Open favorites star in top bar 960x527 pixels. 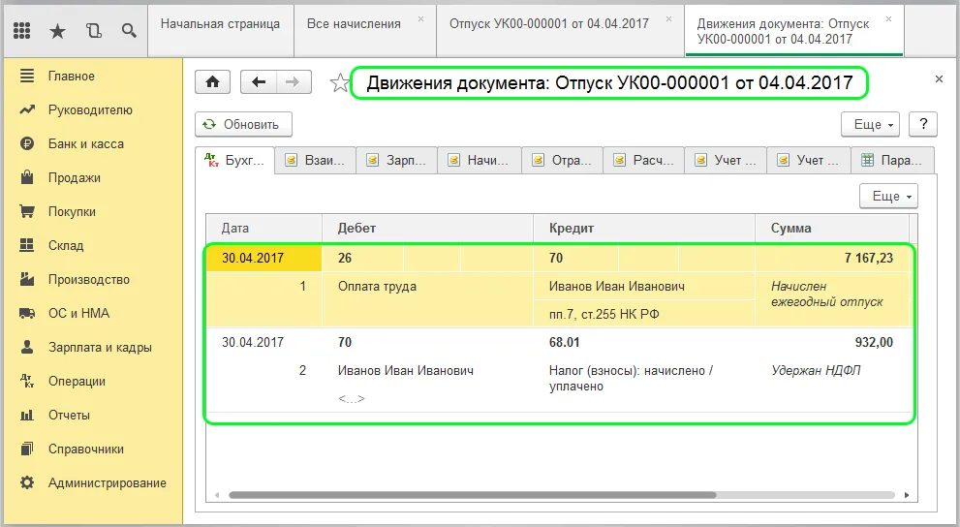pyautogui.click(x=57, y=31)
